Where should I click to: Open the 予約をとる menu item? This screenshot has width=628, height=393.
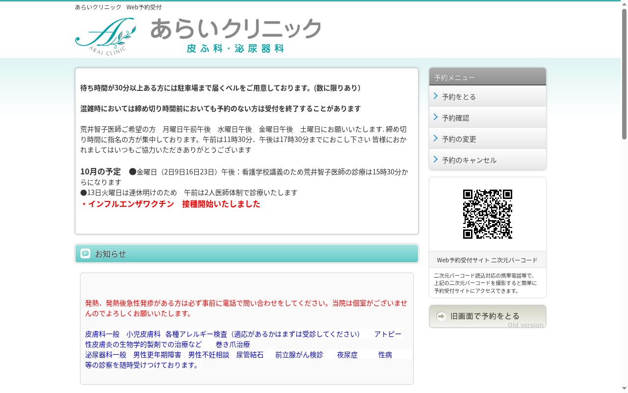488,96
